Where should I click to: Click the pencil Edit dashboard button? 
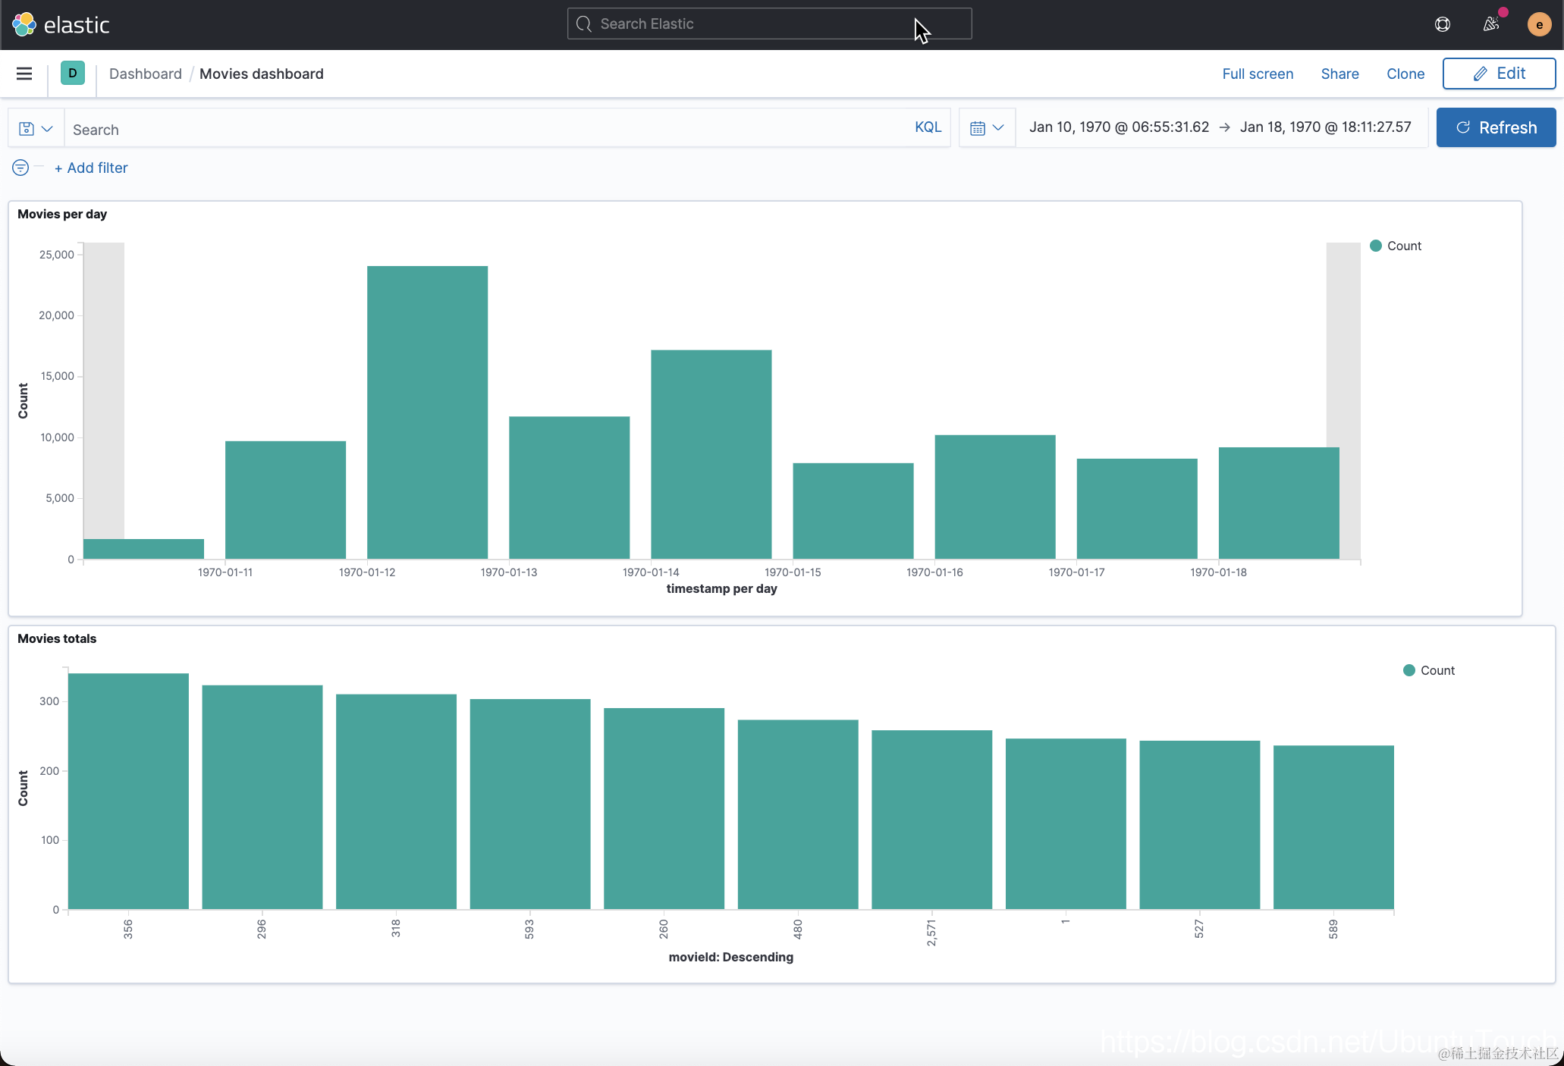[1499, 74]
